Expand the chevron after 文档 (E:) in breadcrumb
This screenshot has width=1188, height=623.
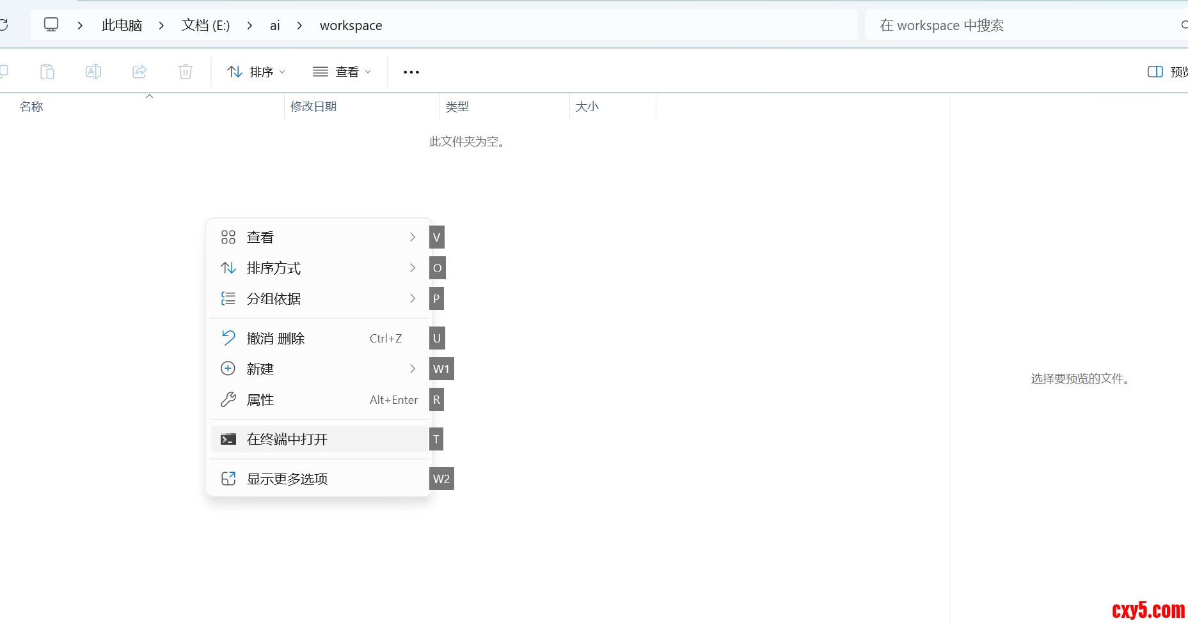click(249, 26)
